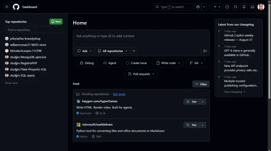
Task: View markitdown 180k stargazers count
Action: 97,136
